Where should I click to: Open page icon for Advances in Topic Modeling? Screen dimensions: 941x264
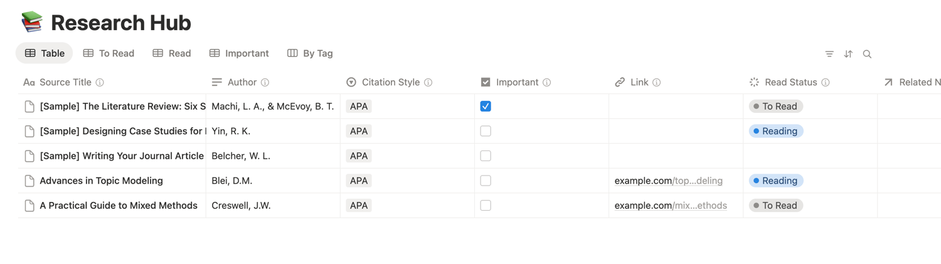point(29,181)
